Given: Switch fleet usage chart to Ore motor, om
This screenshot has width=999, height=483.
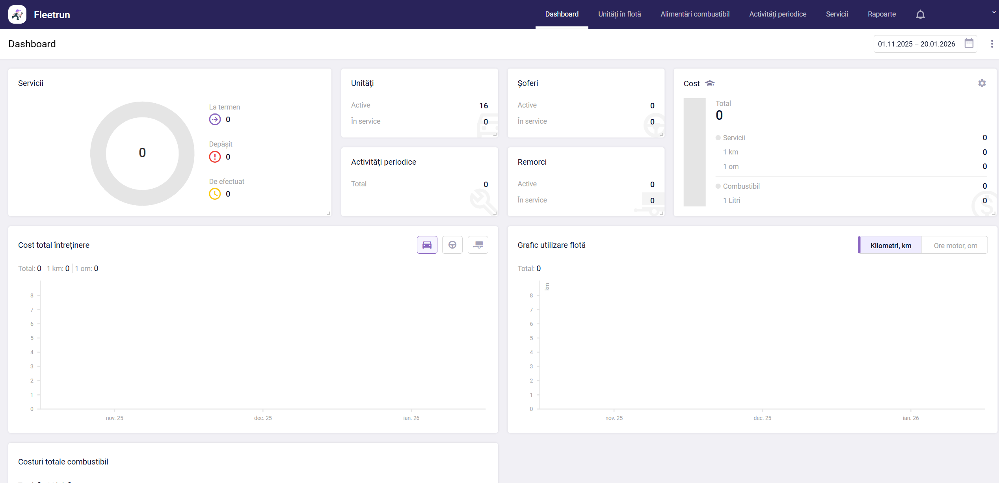Looking at the screenshot, I should 955,245.
